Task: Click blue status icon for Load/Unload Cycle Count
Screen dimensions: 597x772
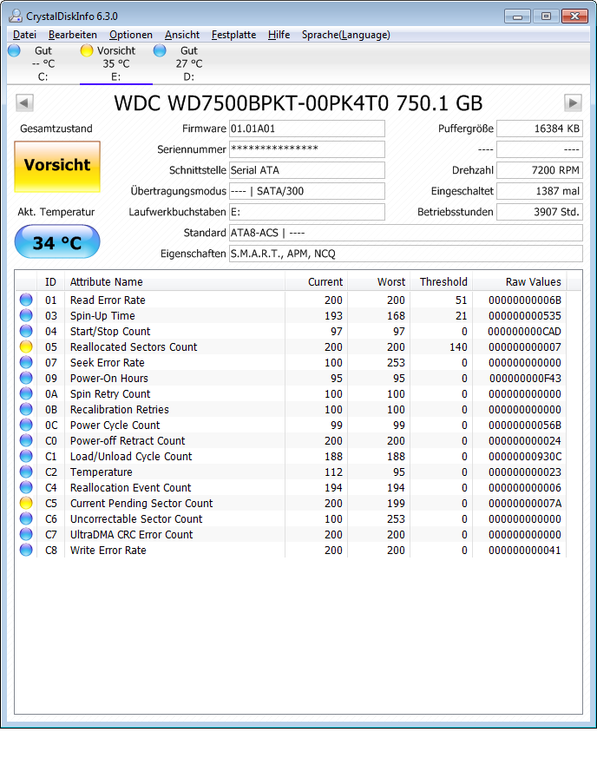Action: click(x=26, y=456)
